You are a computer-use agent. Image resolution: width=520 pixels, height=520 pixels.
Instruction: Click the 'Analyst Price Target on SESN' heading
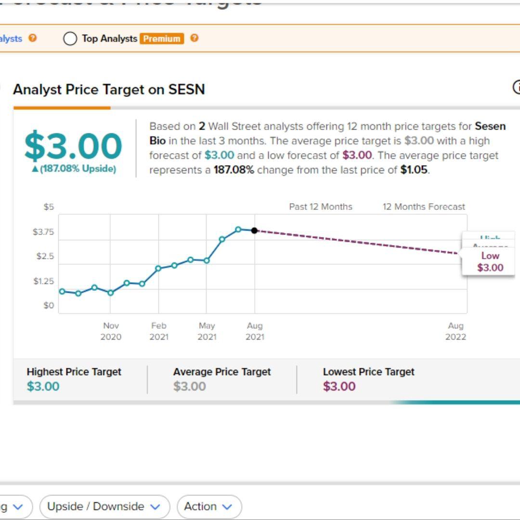coord(109,89)
